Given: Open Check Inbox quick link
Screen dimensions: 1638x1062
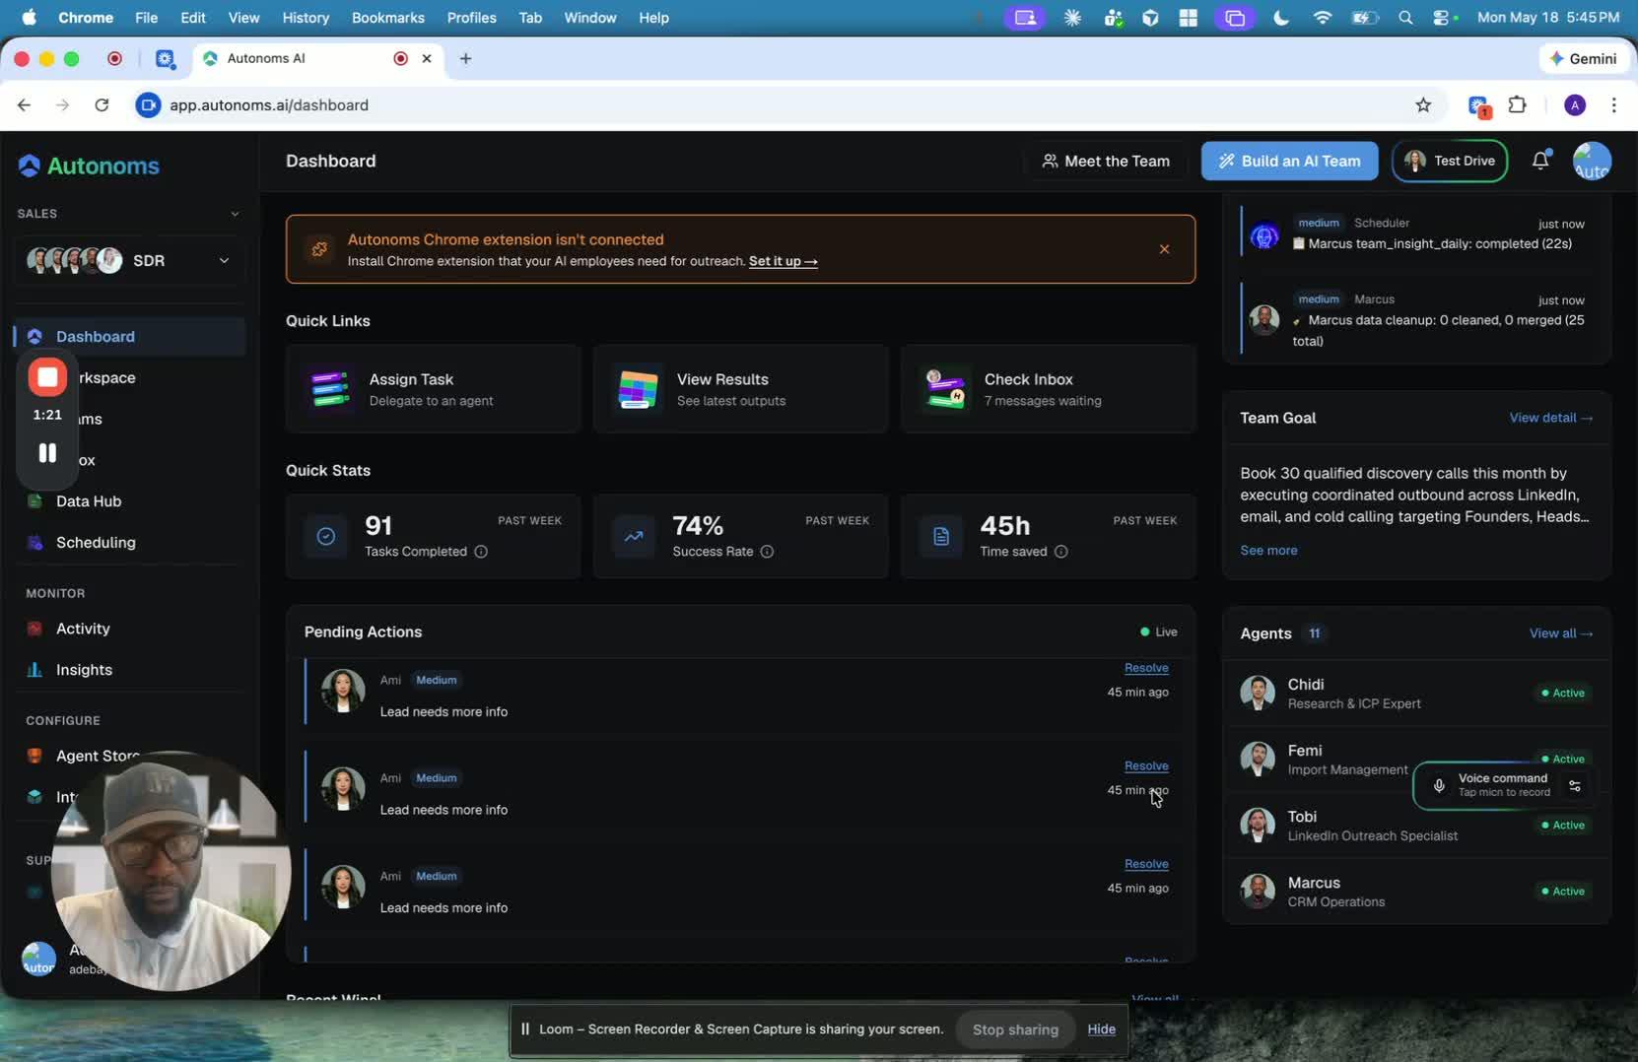Looking at the screenshot, I should tap(1049, 389).
